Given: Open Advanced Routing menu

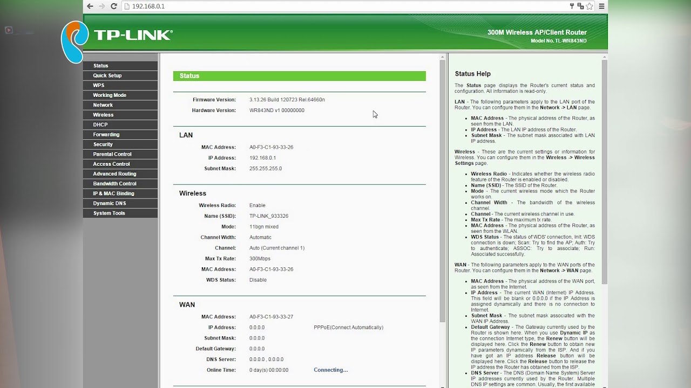Looking at the screenshot, I should pyautogui.click(x=120, y=174).
